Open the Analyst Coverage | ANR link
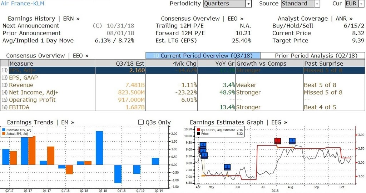Screen dimensions: 366x193 pyautogui.click(x=315, y=19)
